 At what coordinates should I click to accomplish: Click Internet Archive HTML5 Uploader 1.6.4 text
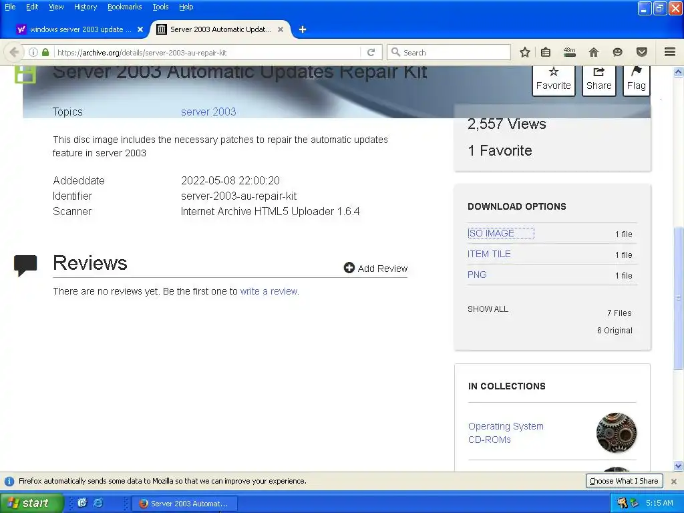[270, 211]
